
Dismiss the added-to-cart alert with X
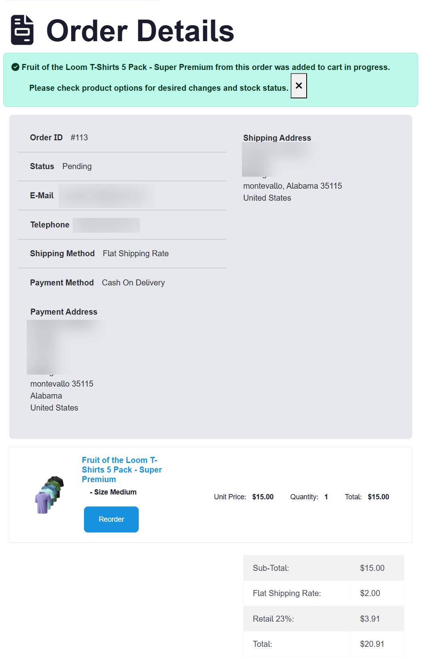[299, 86]
